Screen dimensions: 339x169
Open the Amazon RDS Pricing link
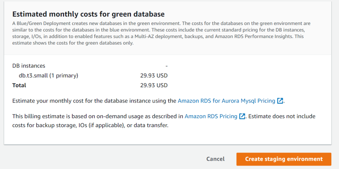[211, 116]
